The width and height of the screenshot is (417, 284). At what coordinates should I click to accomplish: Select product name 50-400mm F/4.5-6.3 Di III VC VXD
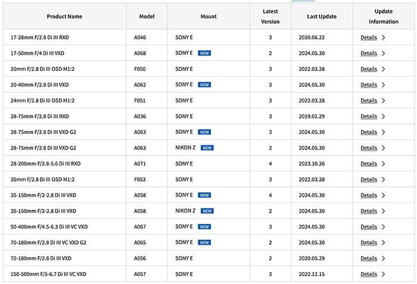[49, 227]
